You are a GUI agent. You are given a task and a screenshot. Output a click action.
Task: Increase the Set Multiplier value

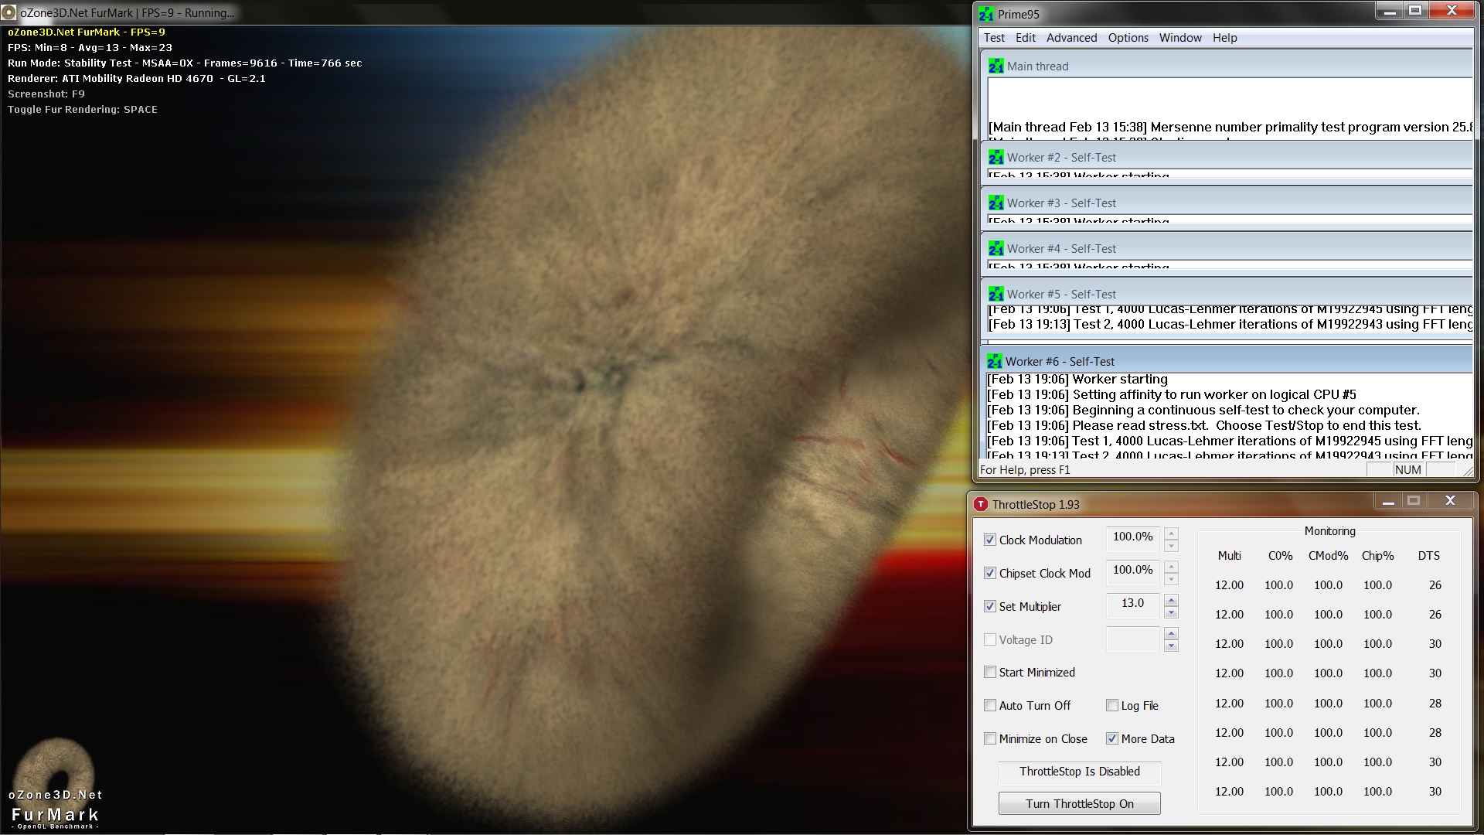pos(1171,600)
